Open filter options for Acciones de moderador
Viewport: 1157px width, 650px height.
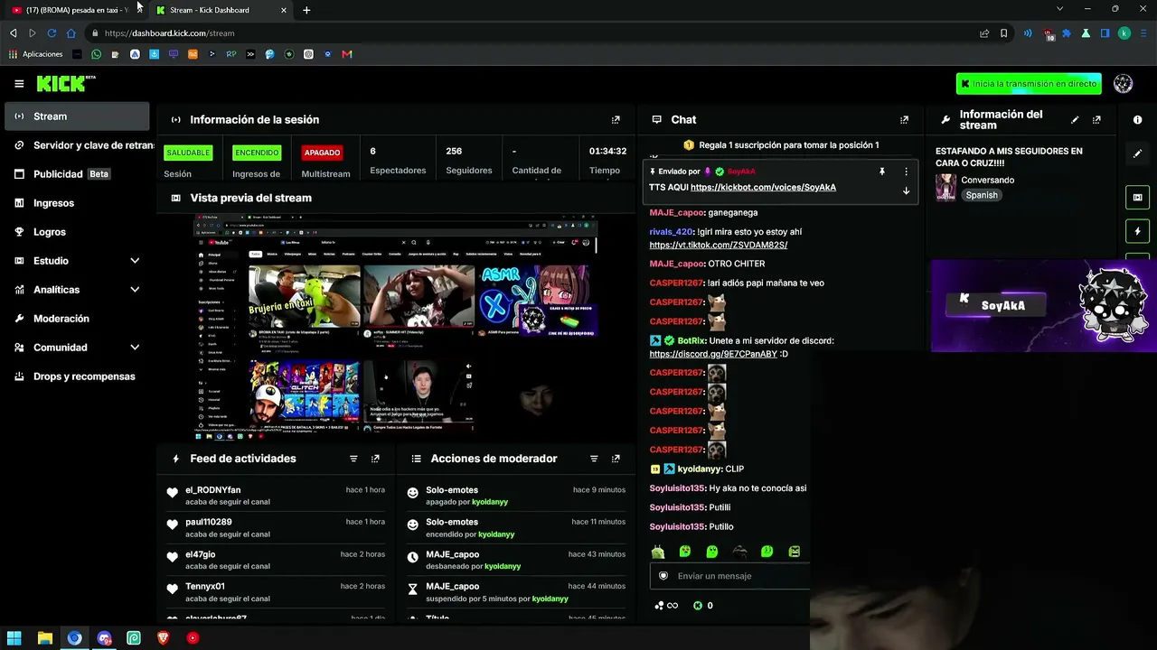click(594, 459)
